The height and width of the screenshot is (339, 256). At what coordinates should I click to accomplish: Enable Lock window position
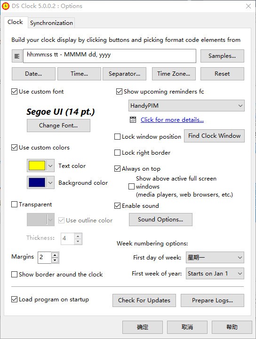117,137
